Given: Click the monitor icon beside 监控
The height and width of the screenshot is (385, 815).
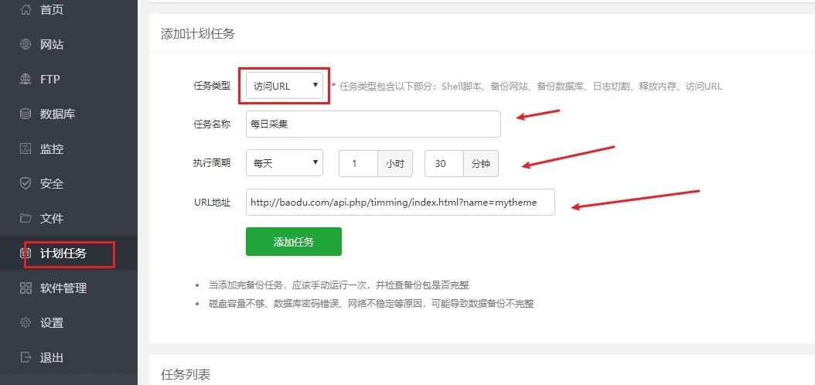Looking at the screenshot, I should coord(26,149).
